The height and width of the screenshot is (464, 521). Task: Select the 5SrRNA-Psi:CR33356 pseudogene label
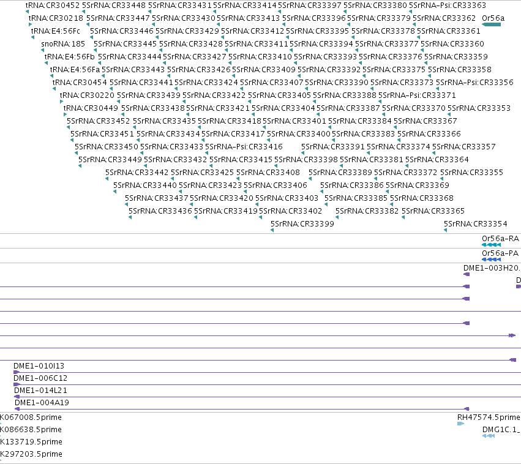(474, 83)
